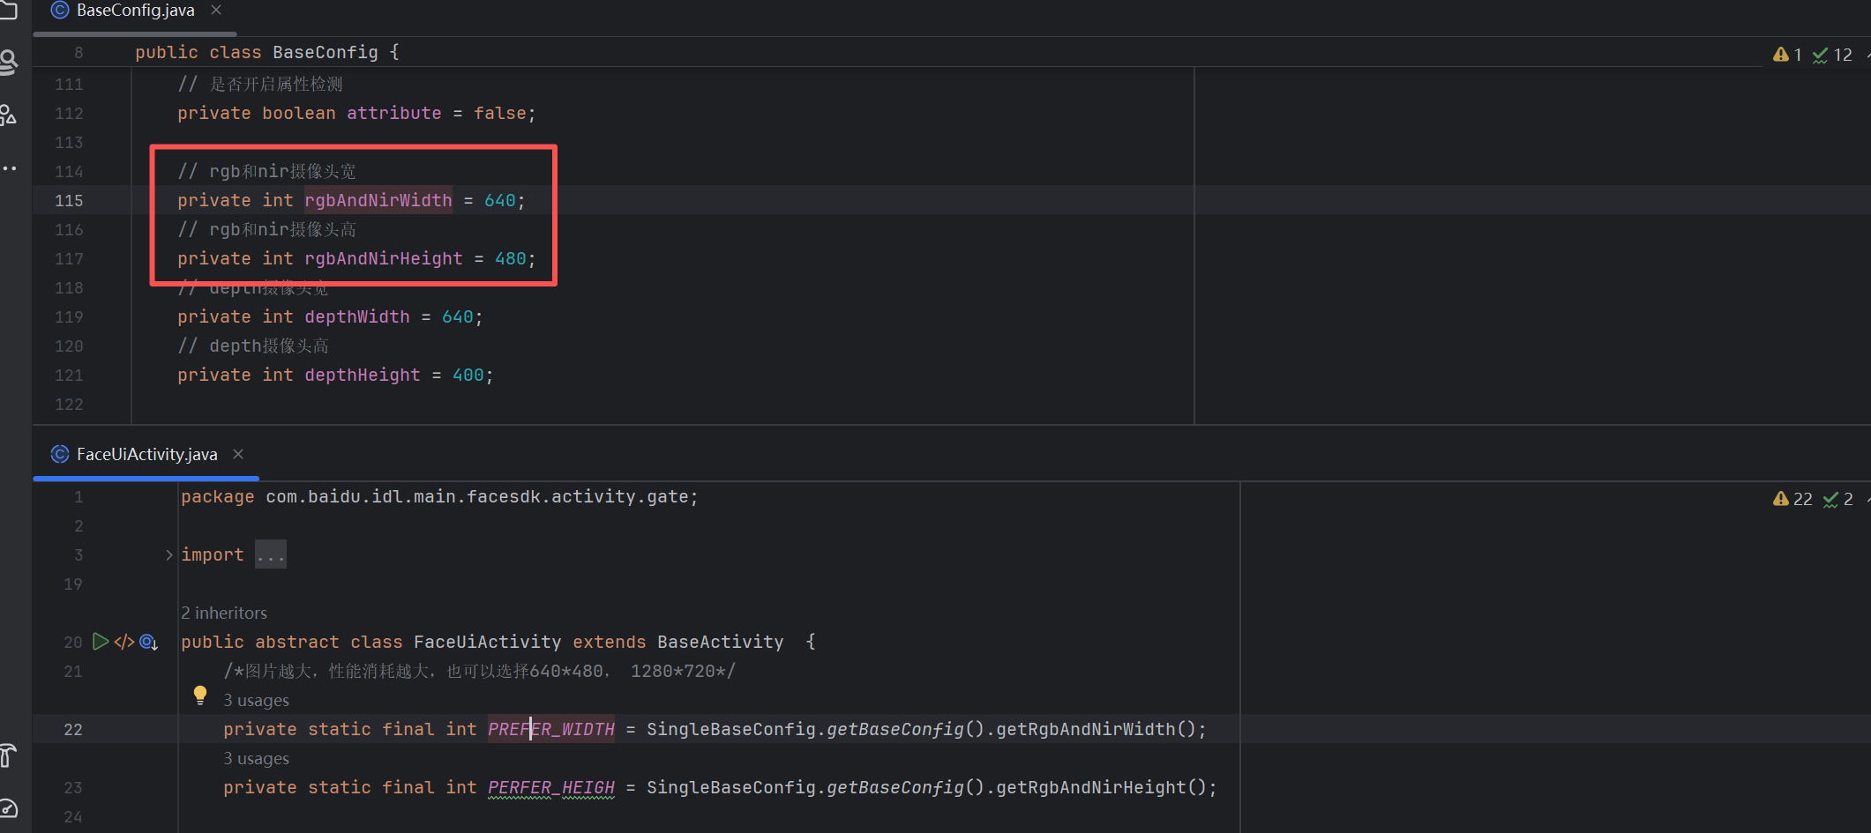Switch to the BaseConfig.java tab
This screenshot has width=1871, height=833.
pos(135,11)
